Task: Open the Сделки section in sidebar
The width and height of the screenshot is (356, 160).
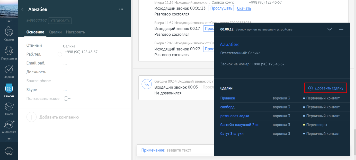Action: (x=9, y=33)
